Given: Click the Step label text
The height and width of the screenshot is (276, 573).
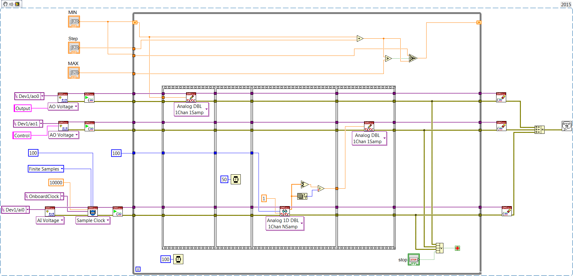Looking at the screenshot, I should [73, 39].
